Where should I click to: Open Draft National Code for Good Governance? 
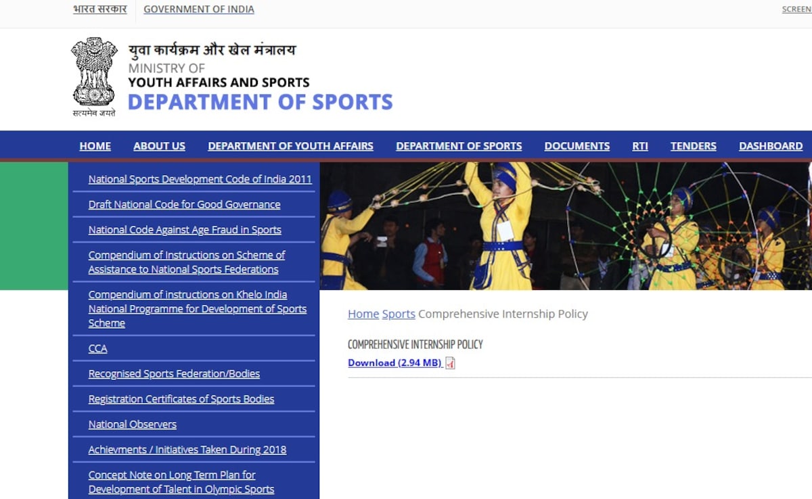click(x=184, y=204)
